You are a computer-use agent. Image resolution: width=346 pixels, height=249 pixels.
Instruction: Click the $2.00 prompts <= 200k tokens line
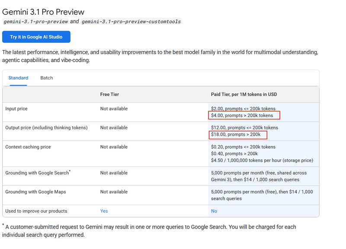click(243, 109)
